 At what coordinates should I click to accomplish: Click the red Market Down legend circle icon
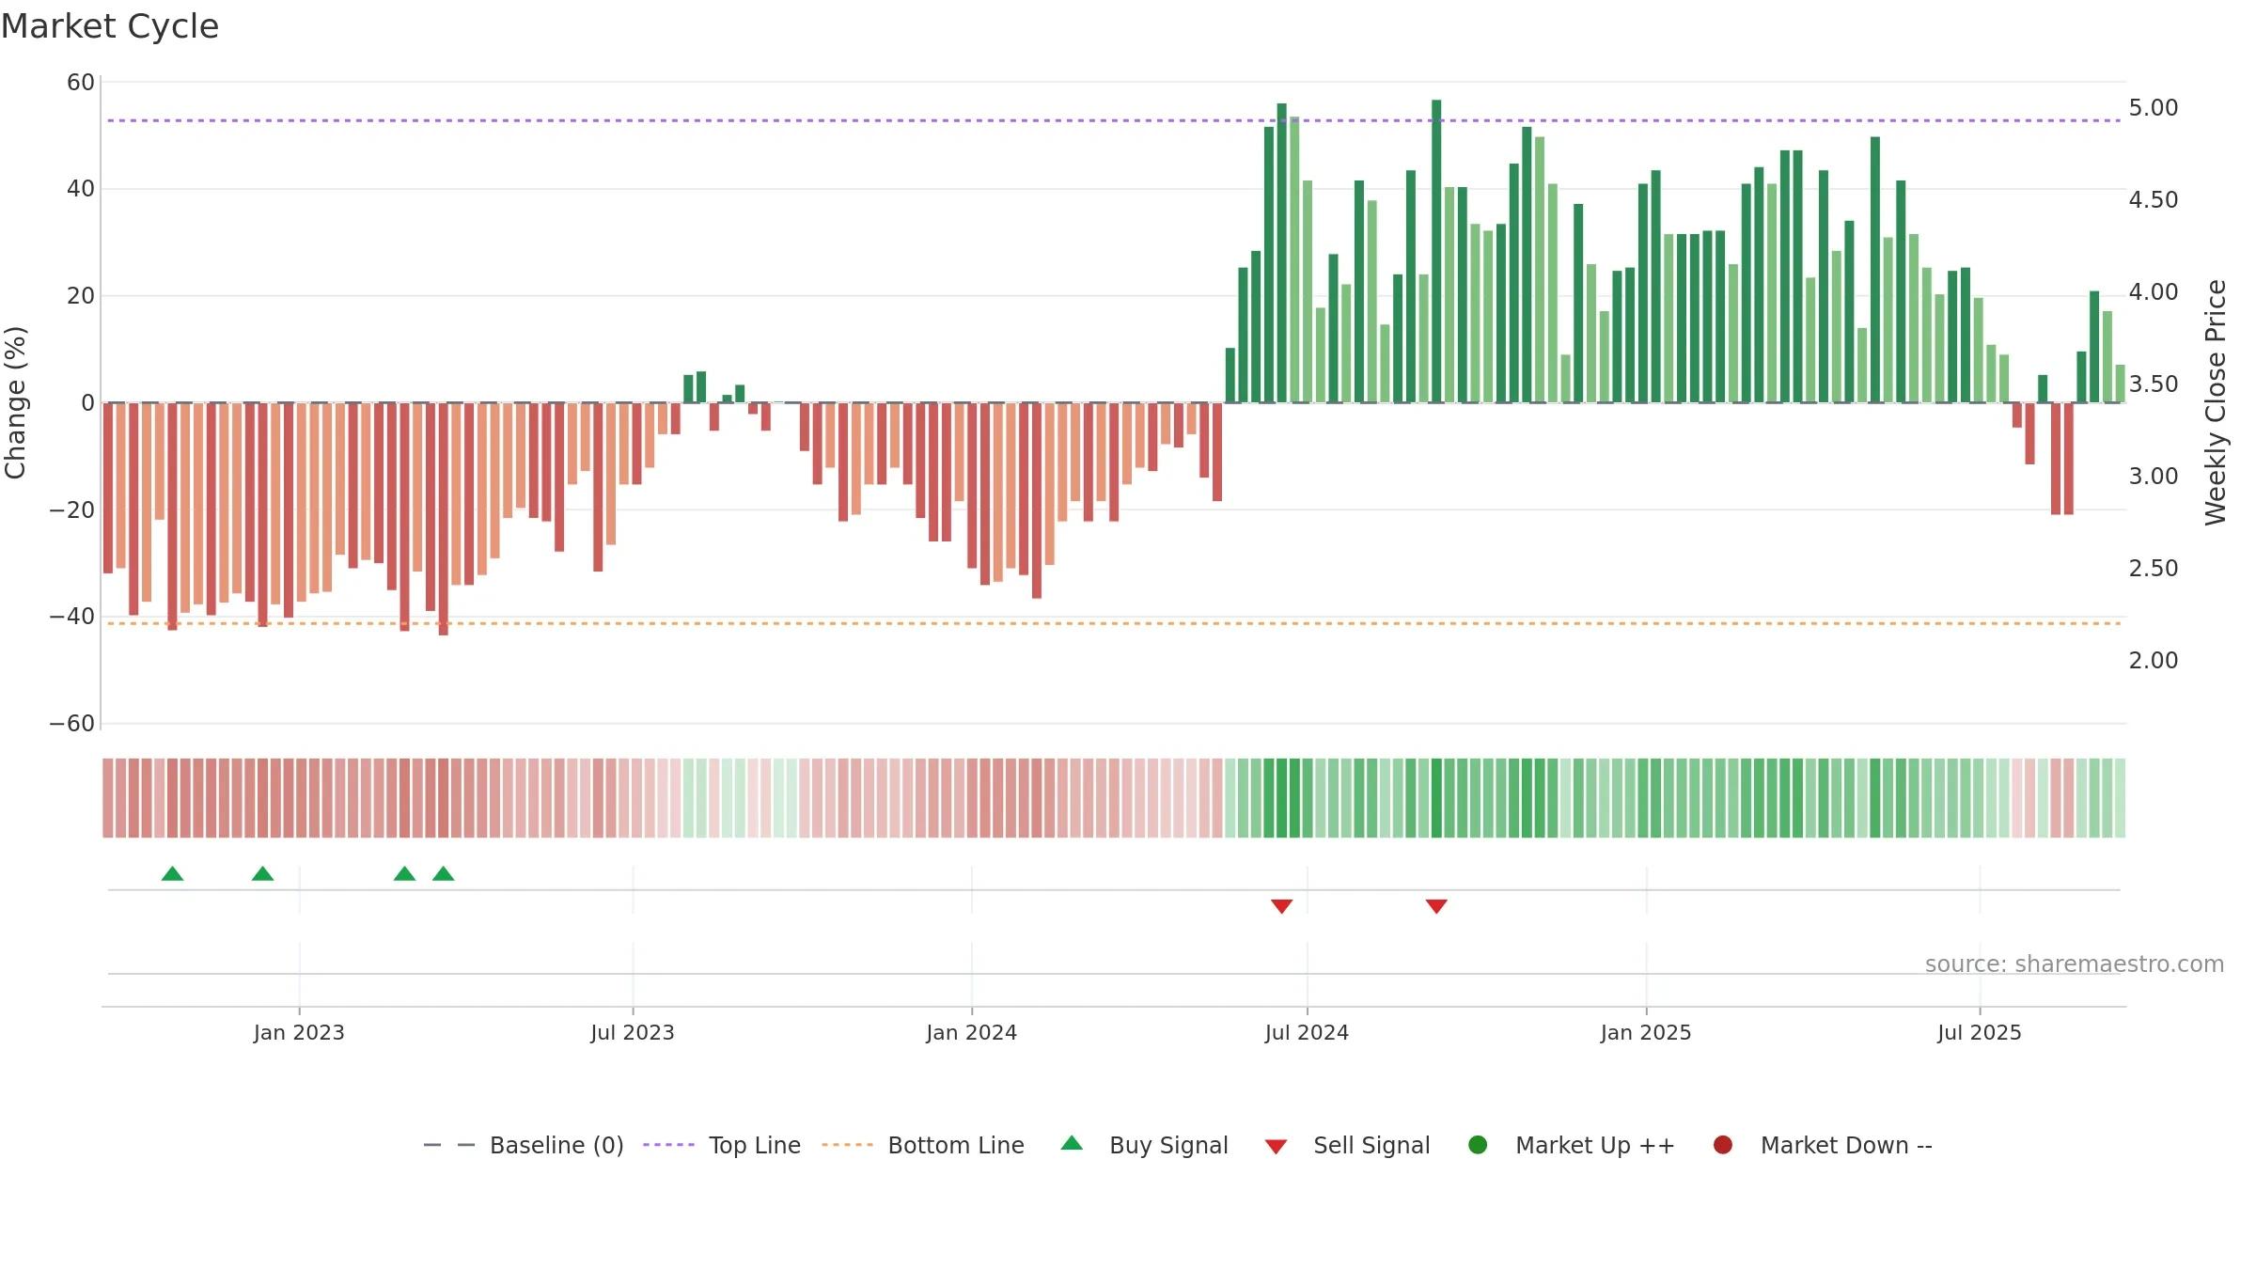pos(1723,1145)
